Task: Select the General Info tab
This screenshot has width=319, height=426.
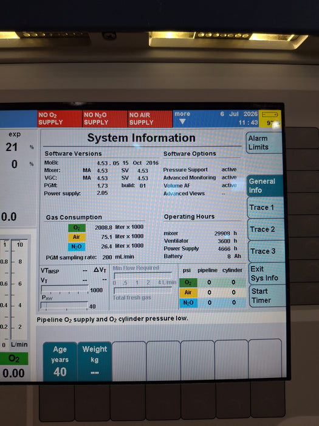Action: tap(265, 186)
